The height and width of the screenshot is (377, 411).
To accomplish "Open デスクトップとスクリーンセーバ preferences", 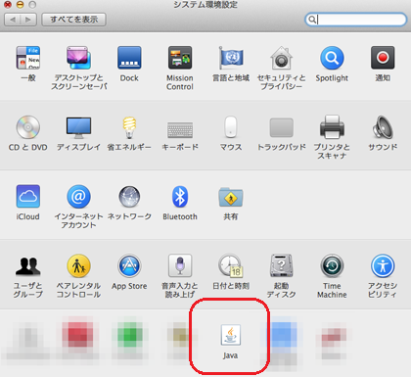I will (78, 58).
